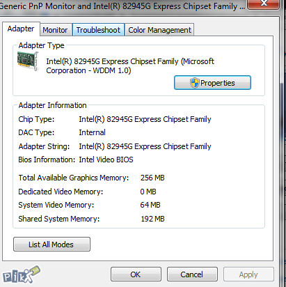Click the green graphics card adapter icon

click(28, 61)
